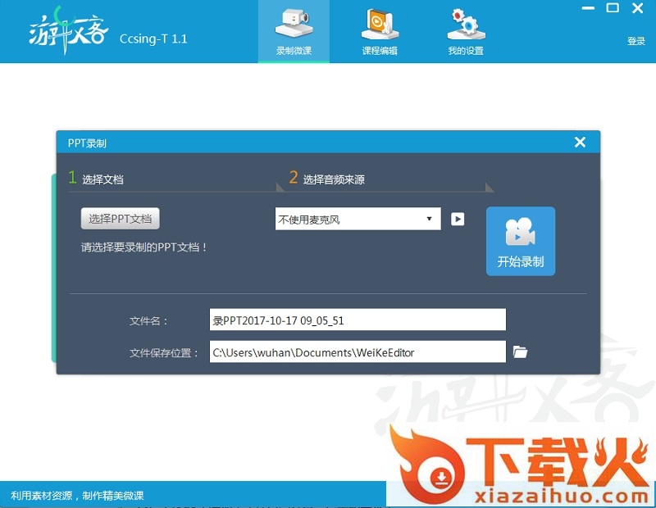Select step 1 选择文档 heading
Image resolution: width=656 pixels, height=508 pixels.
102,179
